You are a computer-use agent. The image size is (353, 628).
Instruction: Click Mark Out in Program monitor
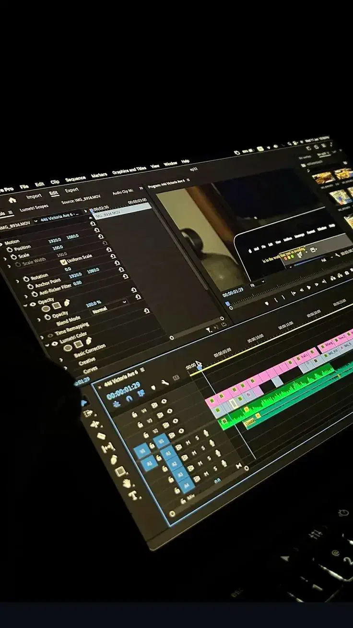pyautogui.click(x=284, y=297)
